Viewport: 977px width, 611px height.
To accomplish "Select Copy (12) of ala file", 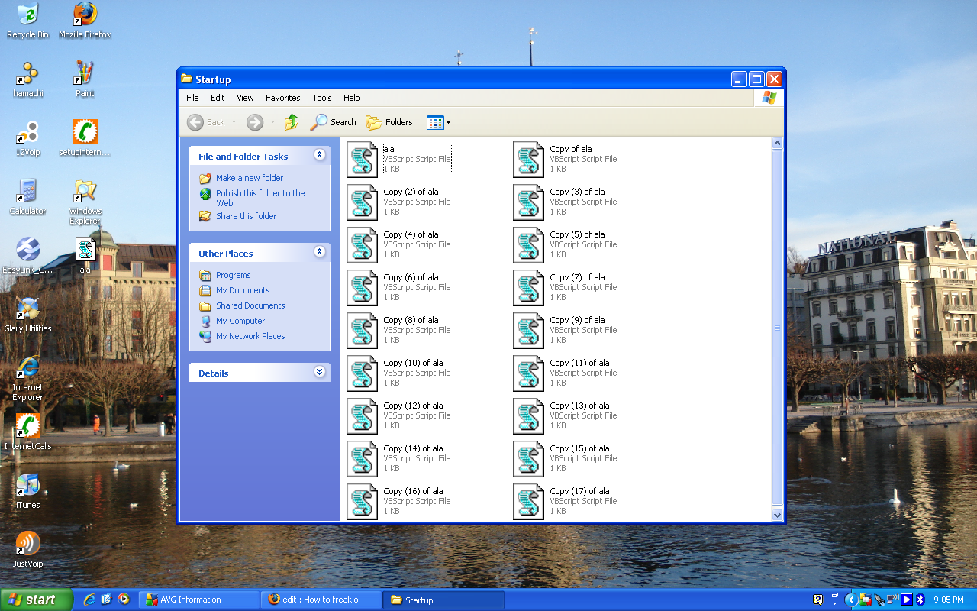I will coord(399,415).
